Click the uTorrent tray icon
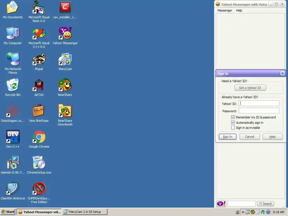Screen dimensions: 288x216 [x=263, y=212]
